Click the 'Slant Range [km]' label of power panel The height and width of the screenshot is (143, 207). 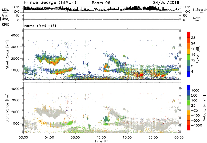7,54
